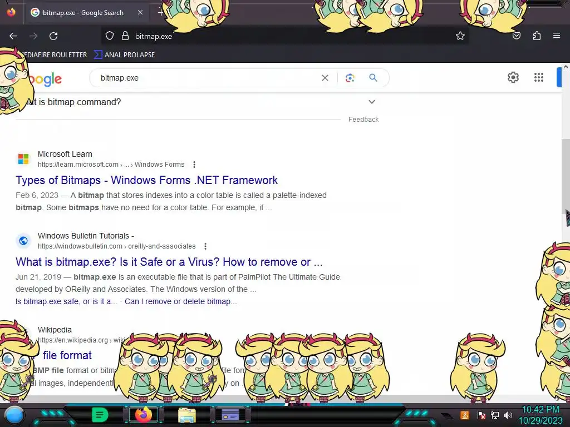Click the Microsoft Learn site logo
The width and height of the screenshot is (570, 427).
click(23, 158)
